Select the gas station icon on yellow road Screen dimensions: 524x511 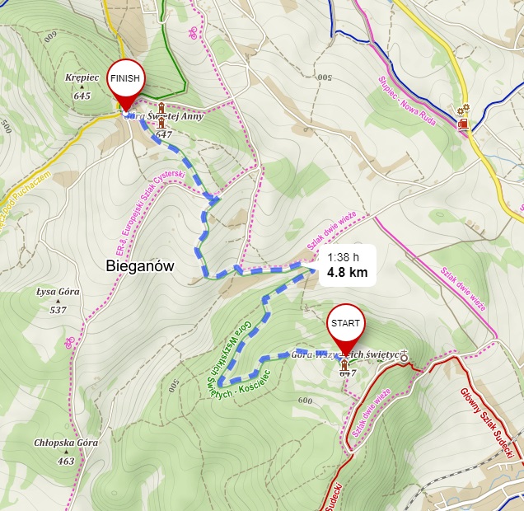click(463, 124)
